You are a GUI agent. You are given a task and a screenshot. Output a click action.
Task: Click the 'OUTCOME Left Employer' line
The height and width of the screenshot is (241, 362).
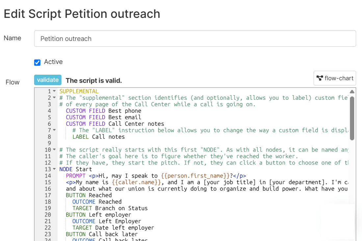pos(107,221)
